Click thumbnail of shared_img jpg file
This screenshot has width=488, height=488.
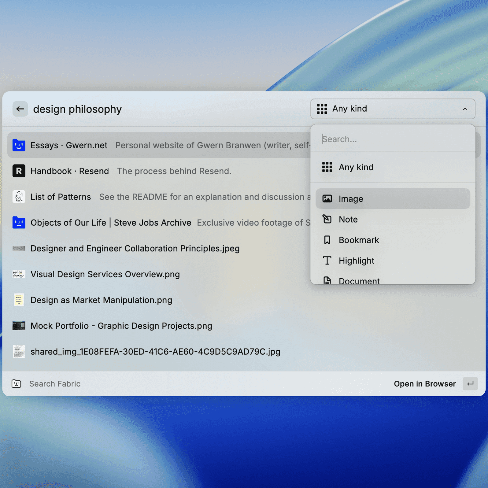coord(19,352)
